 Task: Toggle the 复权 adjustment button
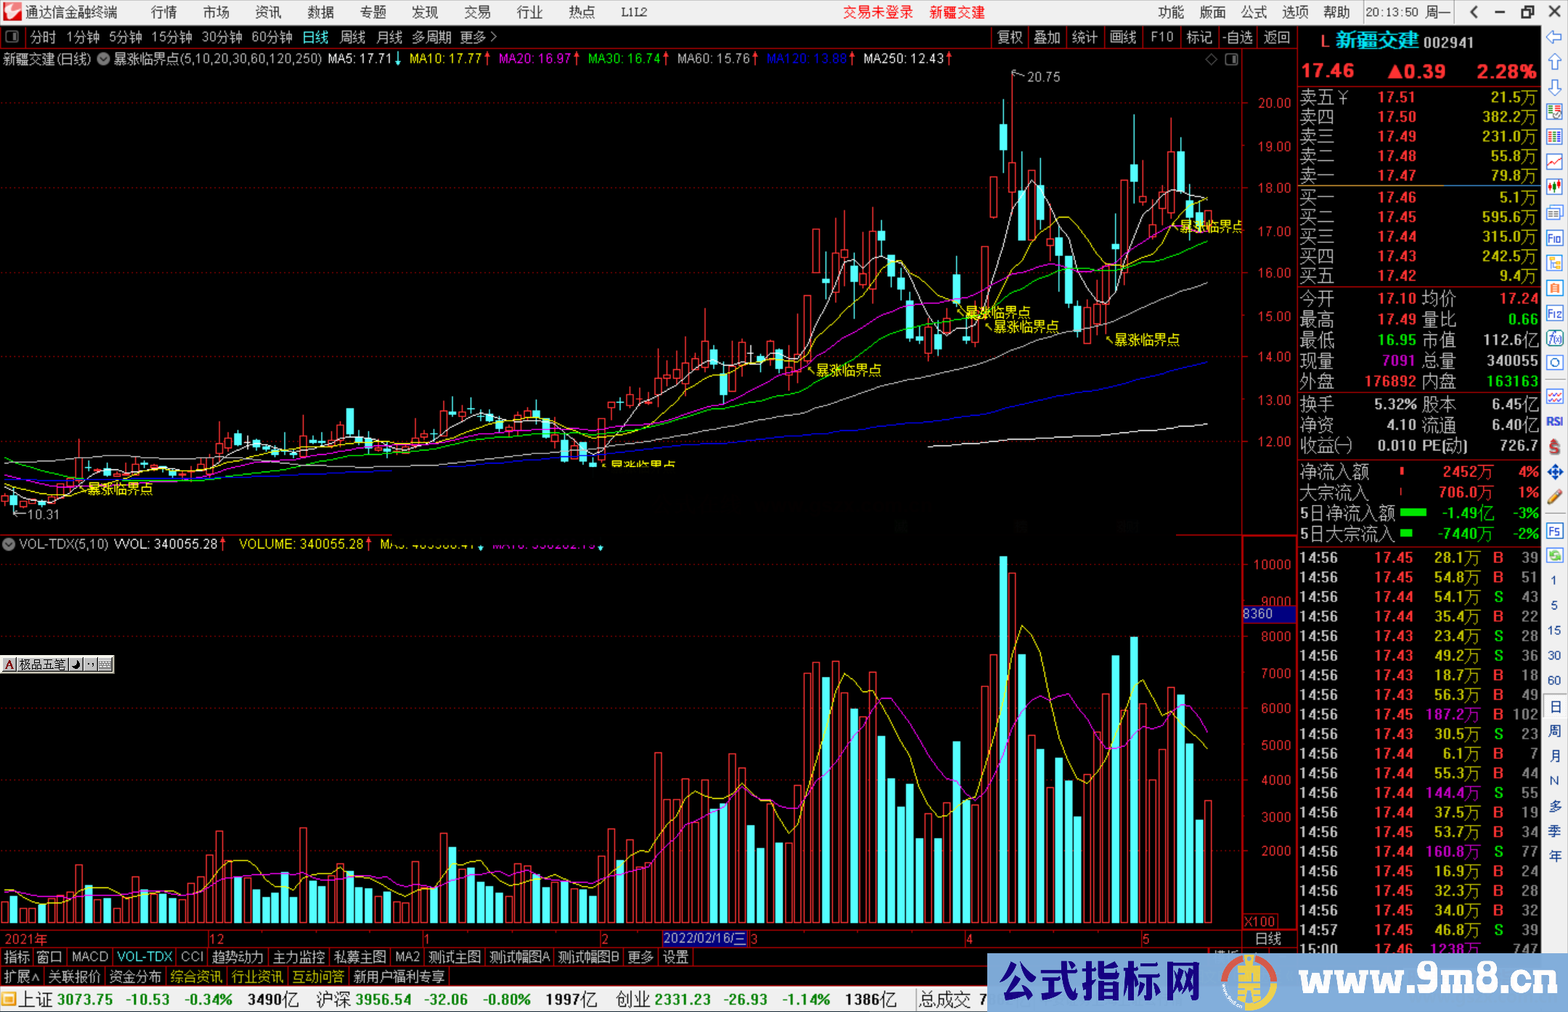pyautogui.click(x=1010, y=37)
